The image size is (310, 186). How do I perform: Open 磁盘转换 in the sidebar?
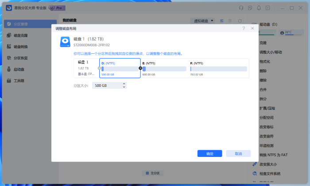tap(9, 47)
